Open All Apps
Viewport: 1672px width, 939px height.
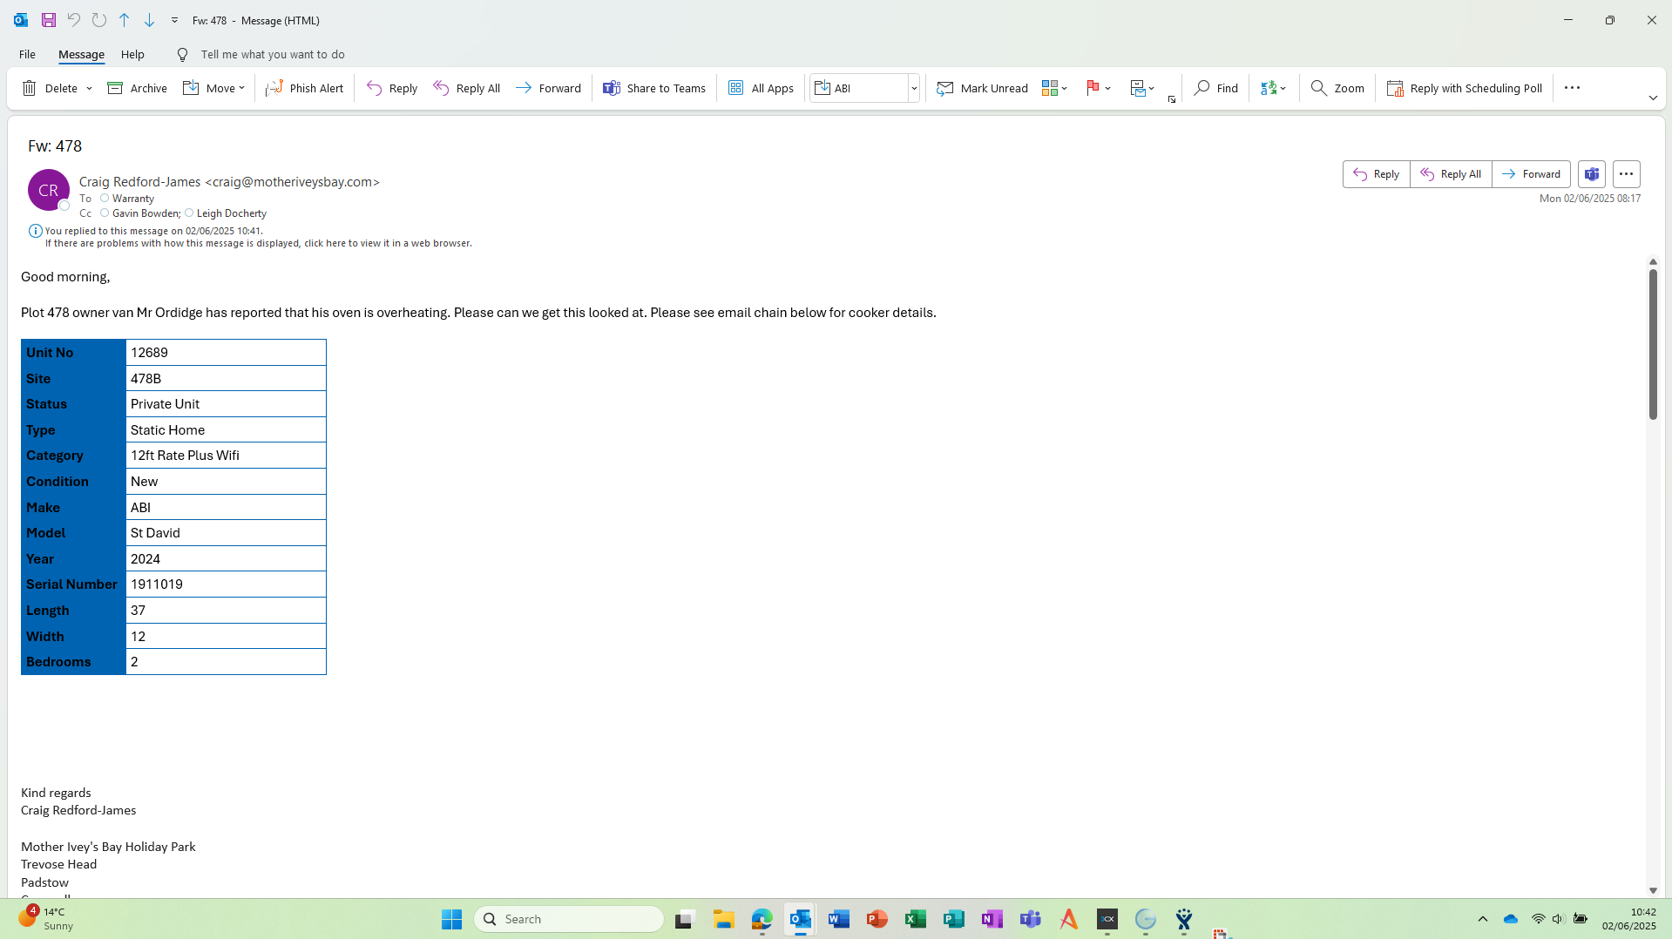762,88
